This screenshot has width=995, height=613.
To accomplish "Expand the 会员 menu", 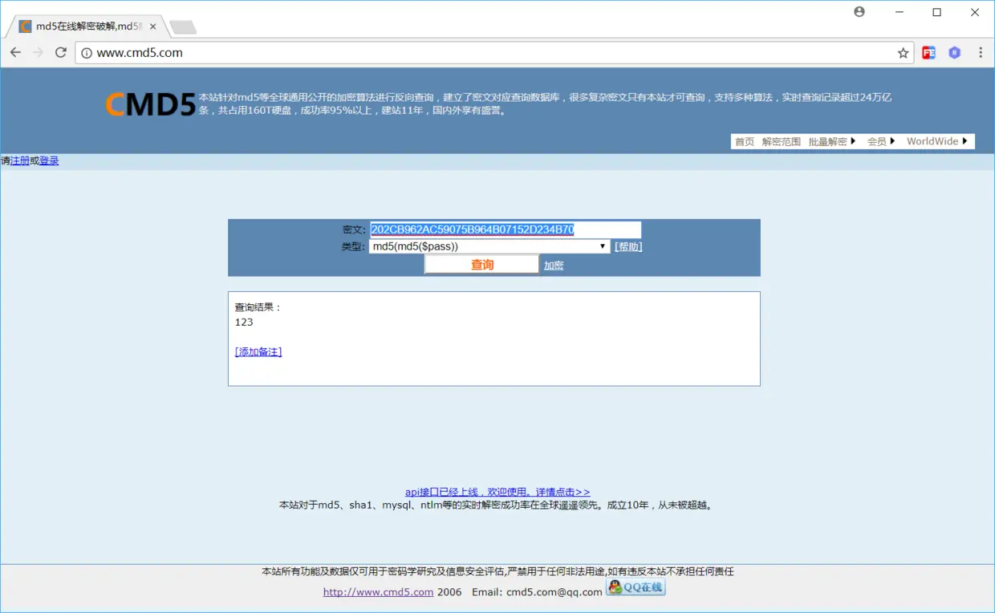I will [x=881, y=141].
